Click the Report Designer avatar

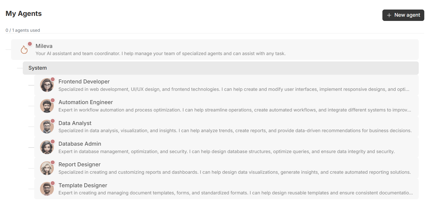pos(47,168)
